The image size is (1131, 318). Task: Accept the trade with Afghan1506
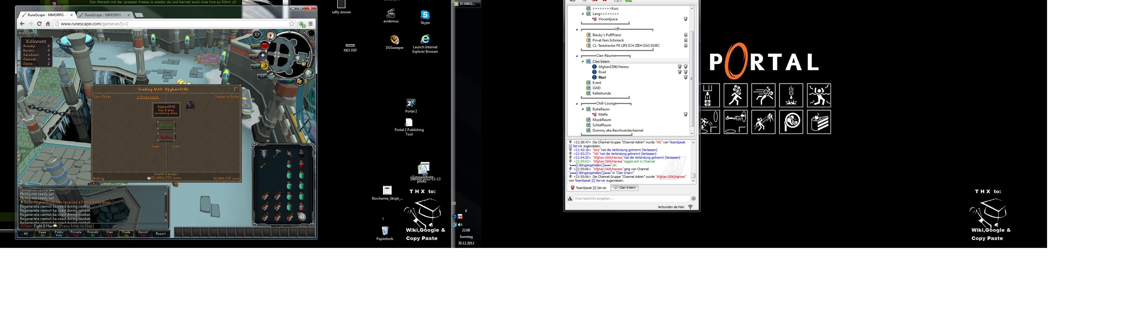coord(166,126)
